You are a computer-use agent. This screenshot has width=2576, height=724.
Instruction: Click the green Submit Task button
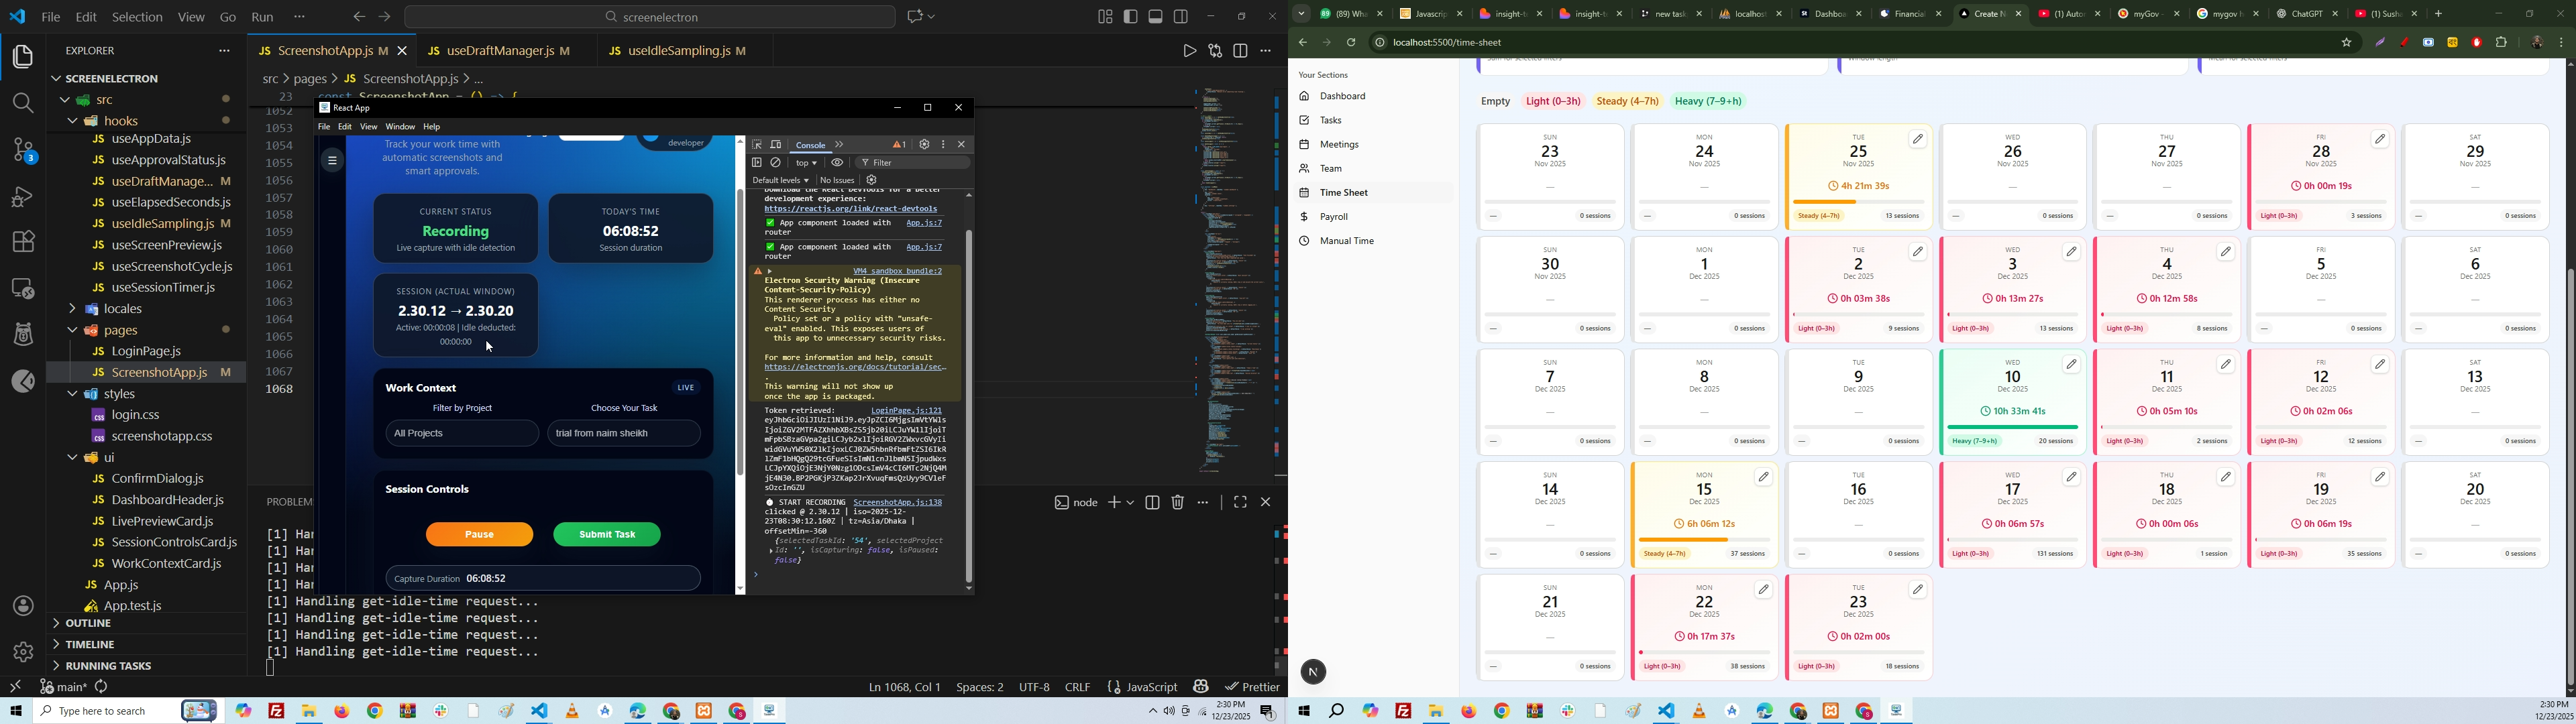607,535
